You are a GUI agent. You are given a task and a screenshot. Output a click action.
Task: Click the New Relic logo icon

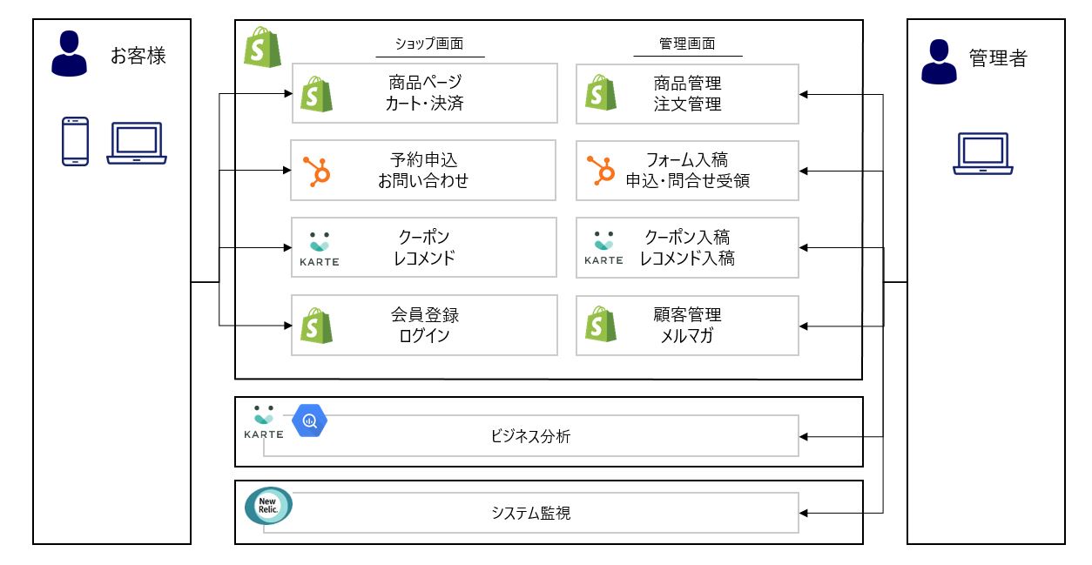tap(268, 507)
